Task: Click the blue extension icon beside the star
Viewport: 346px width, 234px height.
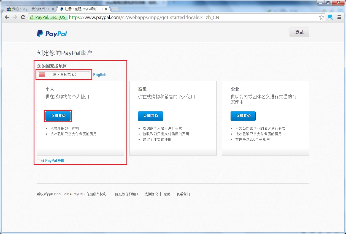Action: 330,17
